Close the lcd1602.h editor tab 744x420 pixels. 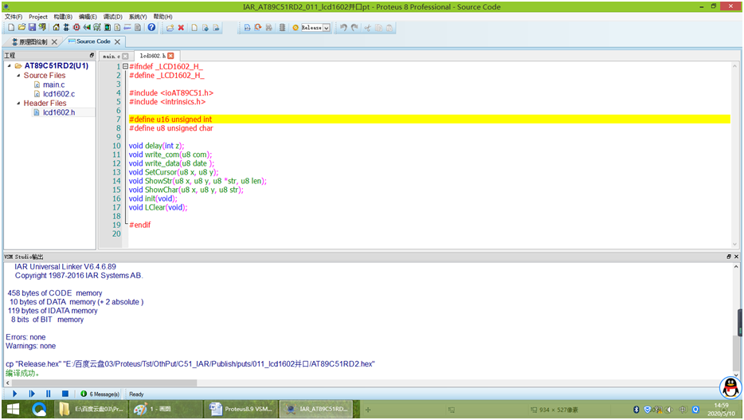(170, 56)
